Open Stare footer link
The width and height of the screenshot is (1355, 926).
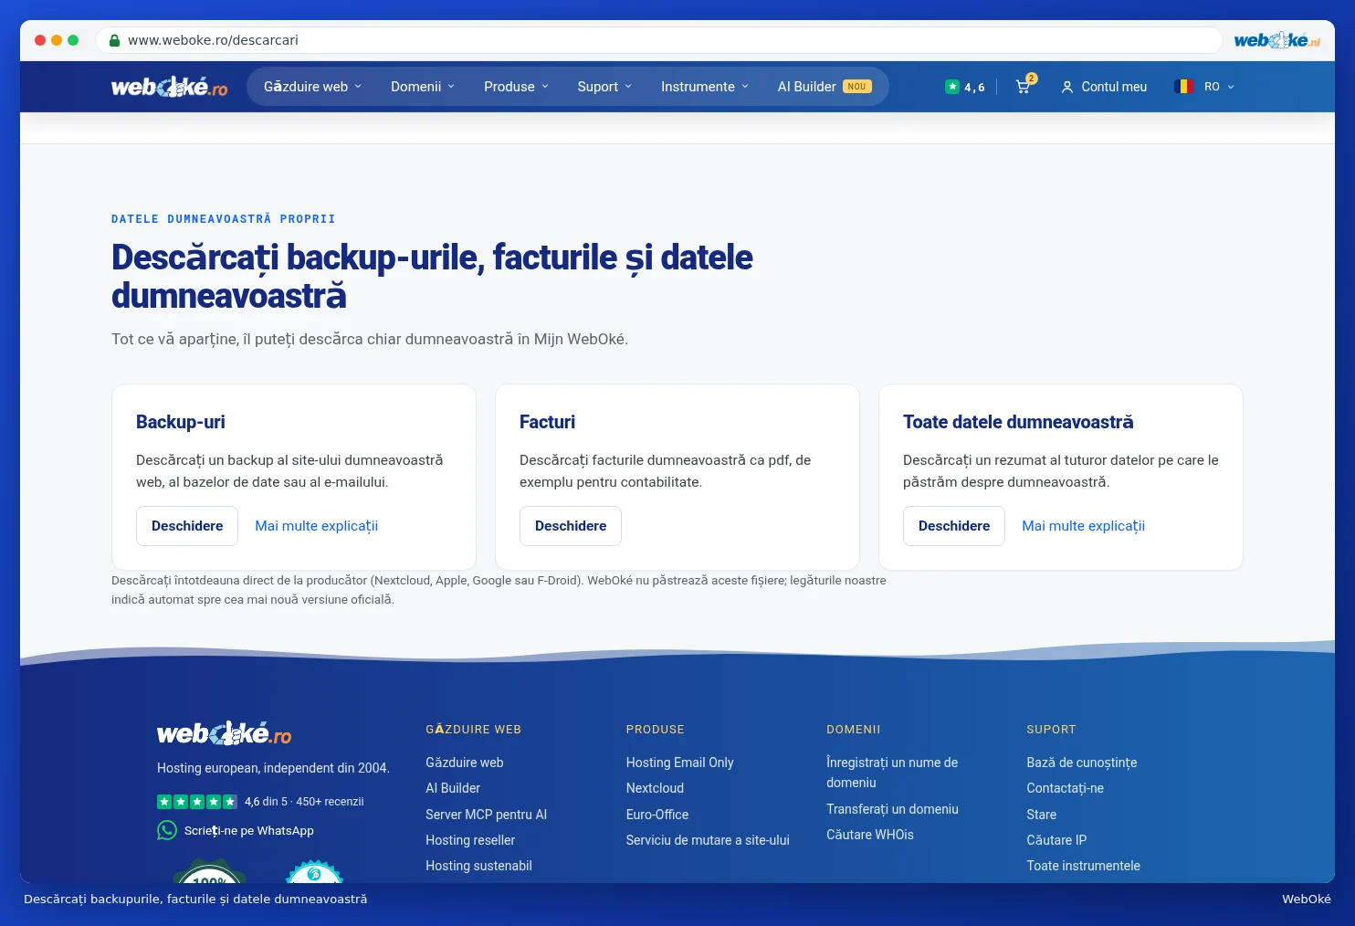tap(1042, 815)
